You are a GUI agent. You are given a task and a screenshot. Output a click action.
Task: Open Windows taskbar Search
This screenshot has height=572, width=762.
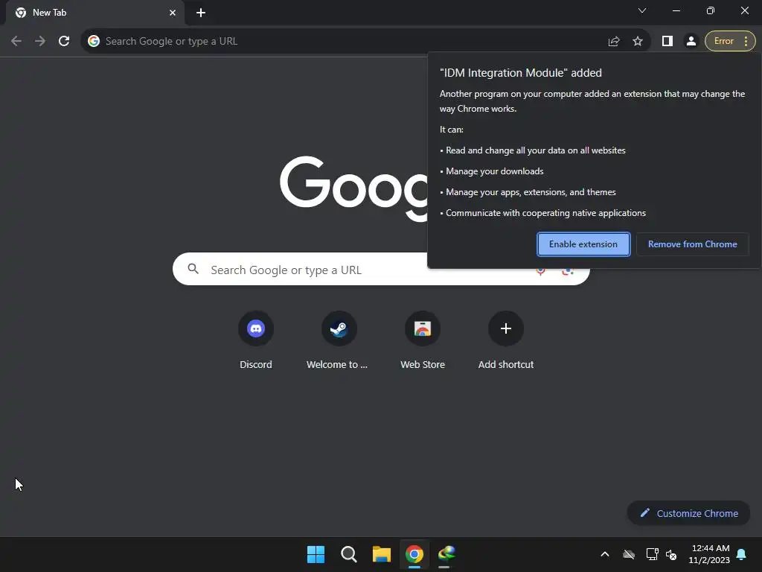(348, 554)
